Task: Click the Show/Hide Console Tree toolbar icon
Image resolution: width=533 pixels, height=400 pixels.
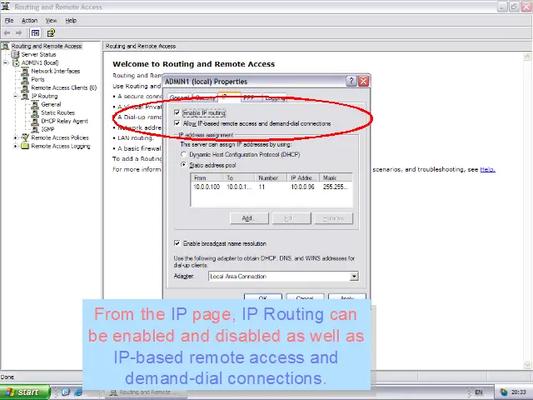Action: tap(35, 33)
